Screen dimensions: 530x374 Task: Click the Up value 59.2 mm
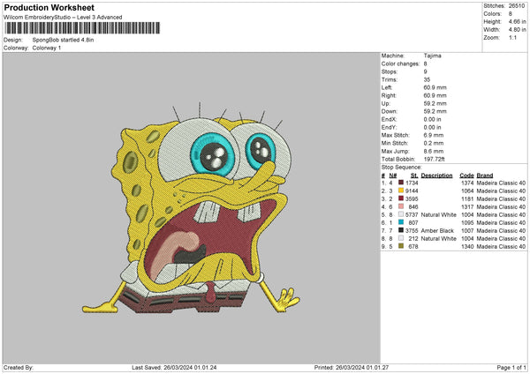[x=435, y=103]
